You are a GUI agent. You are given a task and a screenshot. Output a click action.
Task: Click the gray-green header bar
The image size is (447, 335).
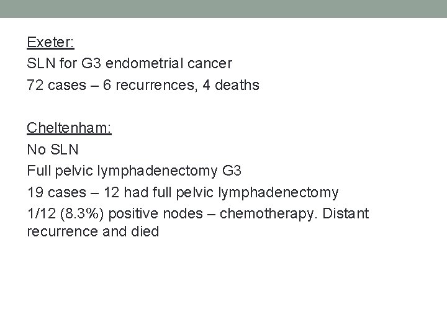[x=223, y=9]
